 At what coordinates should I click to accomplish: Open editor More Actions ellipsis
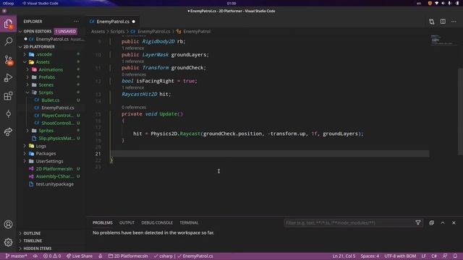click(x=454, y=22)
